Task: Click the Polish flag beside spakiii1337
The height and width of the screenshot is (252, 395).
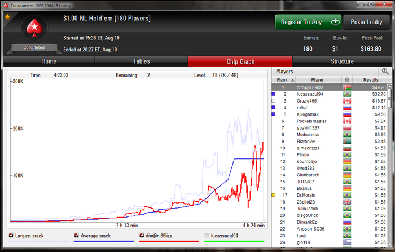Action: click(347, 127)
